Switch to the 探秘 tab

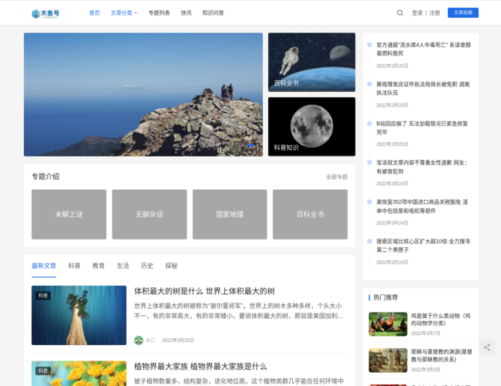(171, 266)
